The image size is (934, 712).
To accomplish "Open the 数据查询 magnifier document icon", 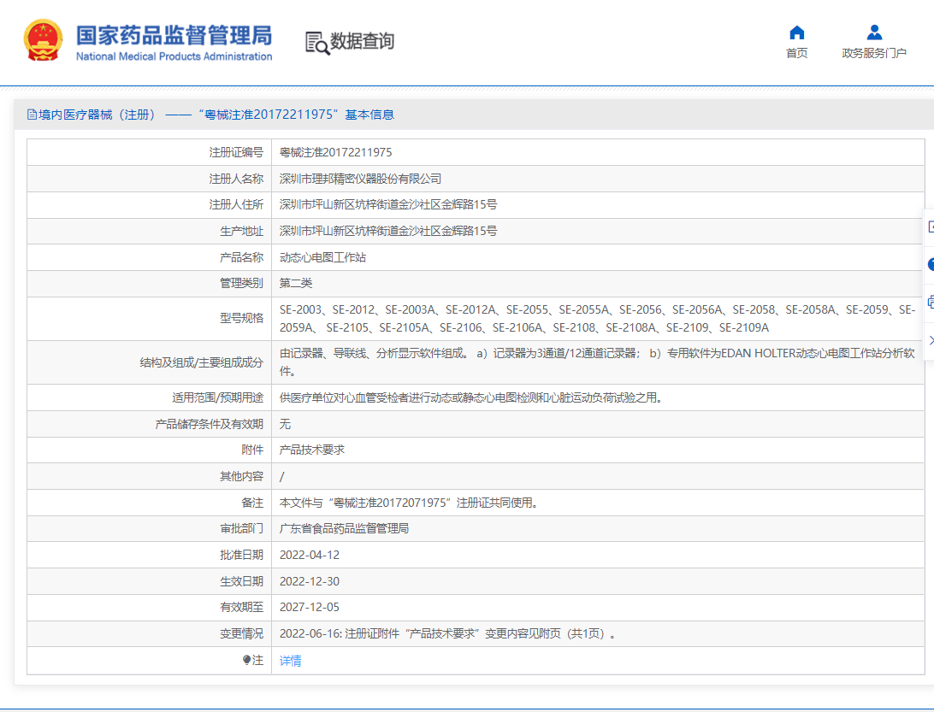I will coord(316,43).
